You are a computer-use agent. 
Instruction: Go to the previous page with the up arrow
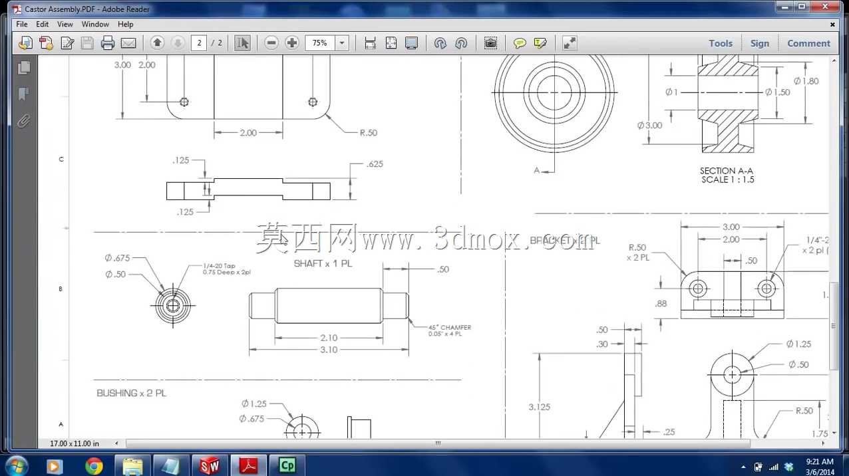click(157, 43)
